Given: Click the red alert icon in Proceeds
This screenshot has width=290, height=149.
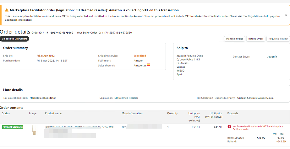Looking at the screenshot, I should (x=229, y=127).
